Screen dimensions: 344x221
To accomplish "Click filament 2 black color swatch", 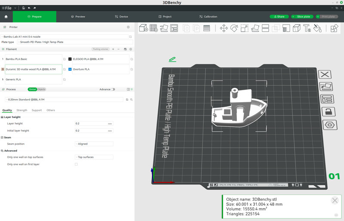I will click(x=70, y=59).
